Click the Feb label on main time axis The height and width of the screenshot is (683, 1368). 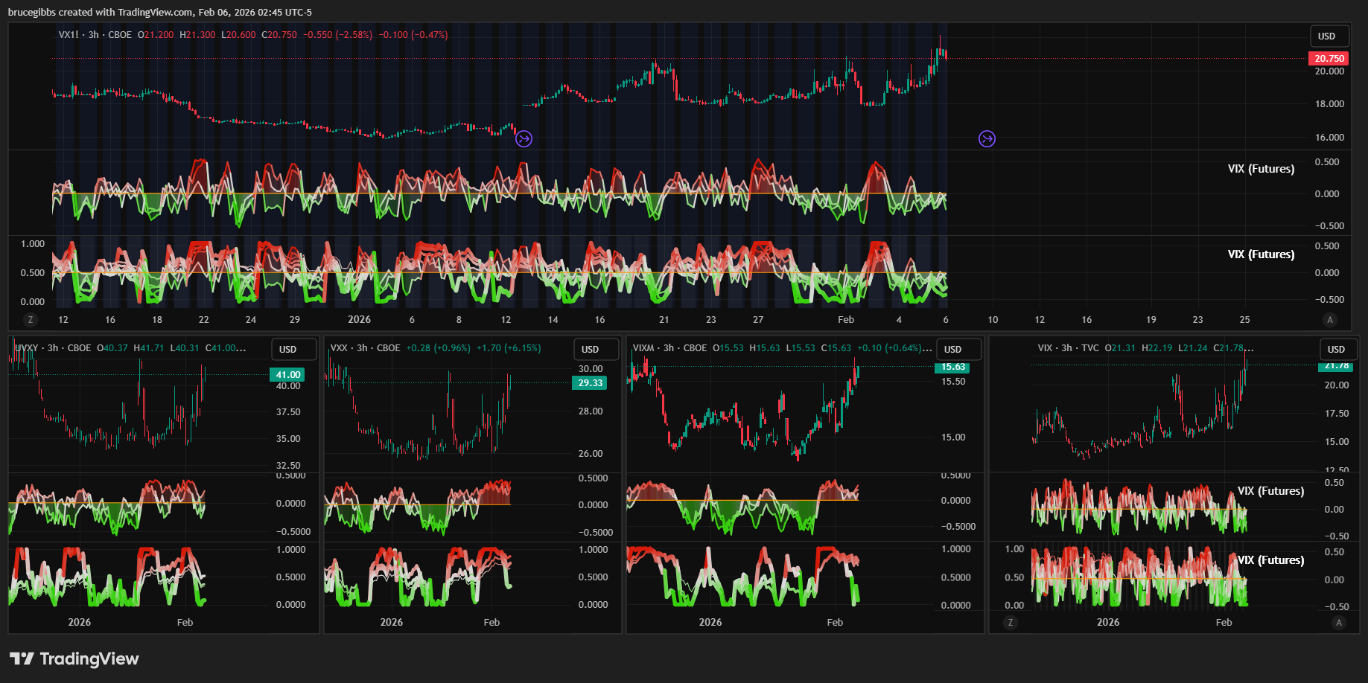(x=846, y=320)
